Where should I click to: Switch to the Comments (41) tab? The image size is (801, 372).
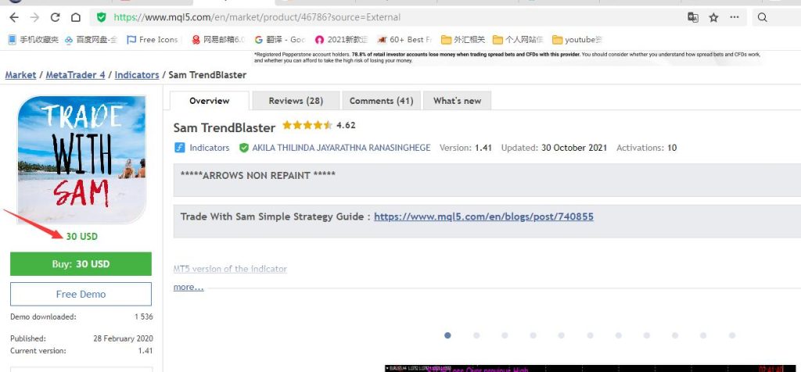(381, 101)
